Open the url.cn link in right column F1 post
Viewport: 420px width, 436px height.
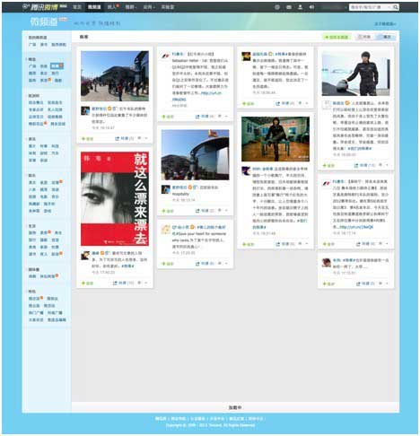click(356, 227)
